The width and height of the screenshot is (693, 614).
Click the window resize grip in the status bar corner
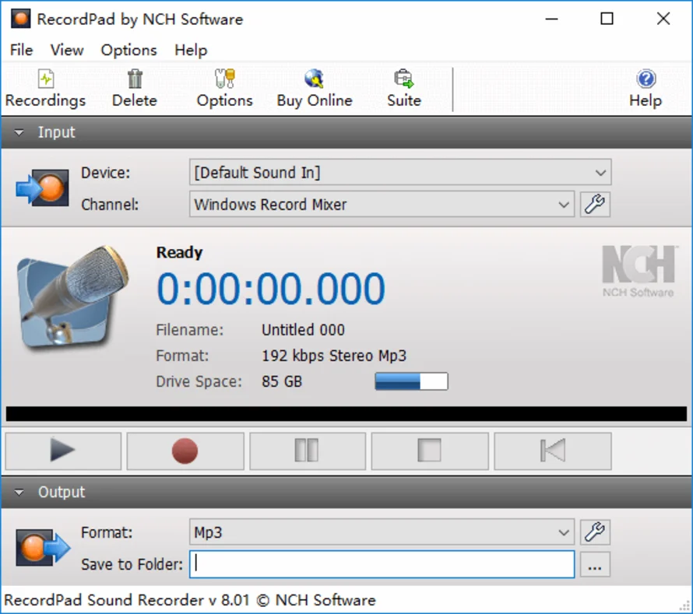(685, 606)
